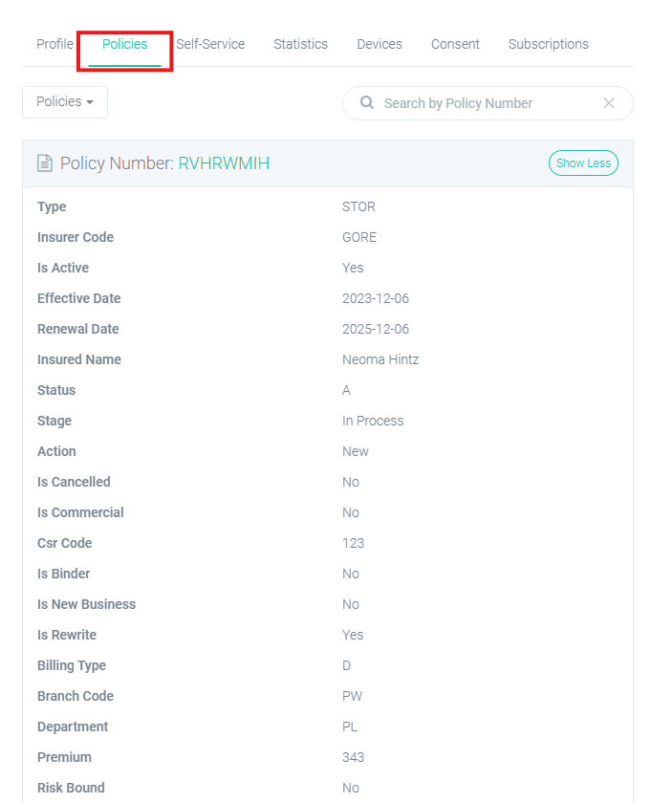
Task: Click the Policies dropdown caret arrow
Action: point(90,102)
